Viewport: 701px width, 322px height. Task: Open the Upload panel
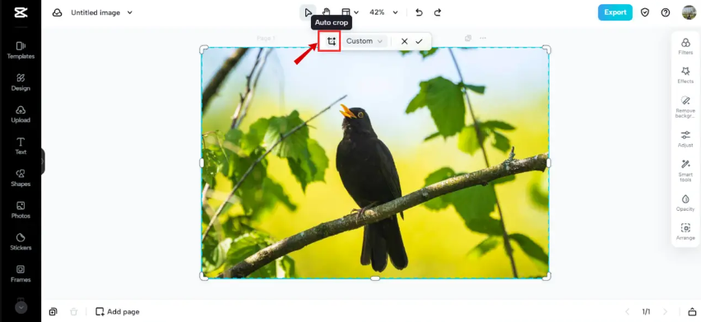(x=21, y=114)
